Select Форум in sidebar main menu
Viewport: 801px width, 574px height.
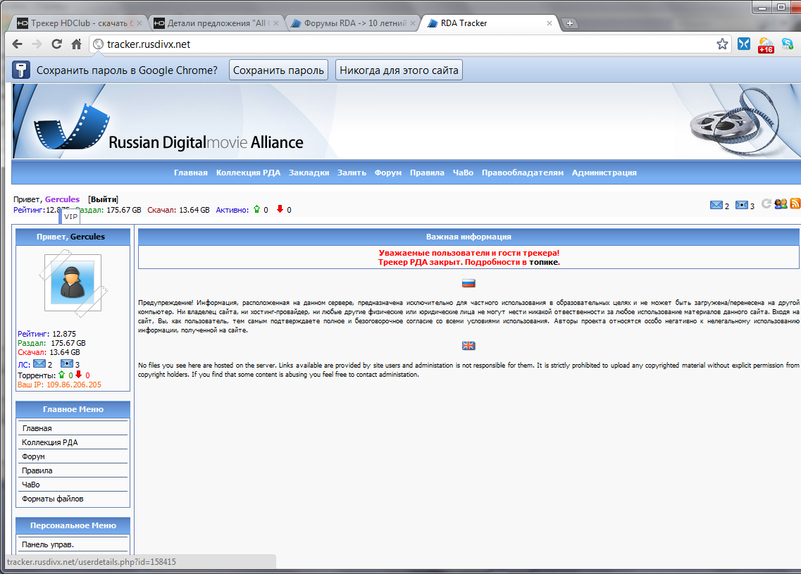[x=73, y=456]
